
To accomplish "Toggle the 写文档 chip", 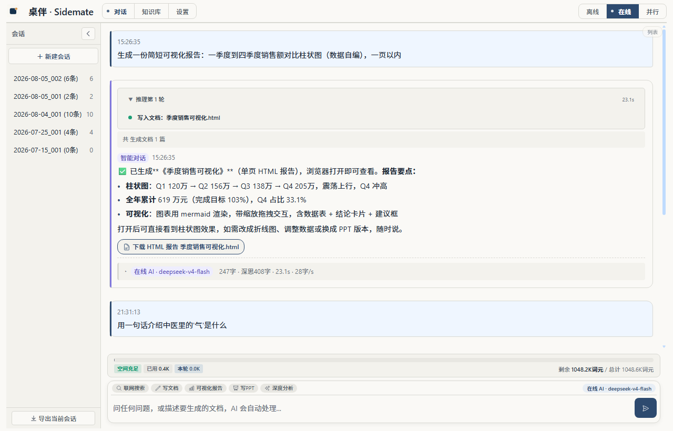I will pos(166,388).
